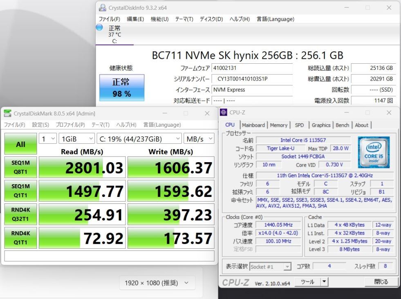Expand the ツール dropdown arrow in CPU-Z
The height and width of the screenshot is (299, 401).
324,281
